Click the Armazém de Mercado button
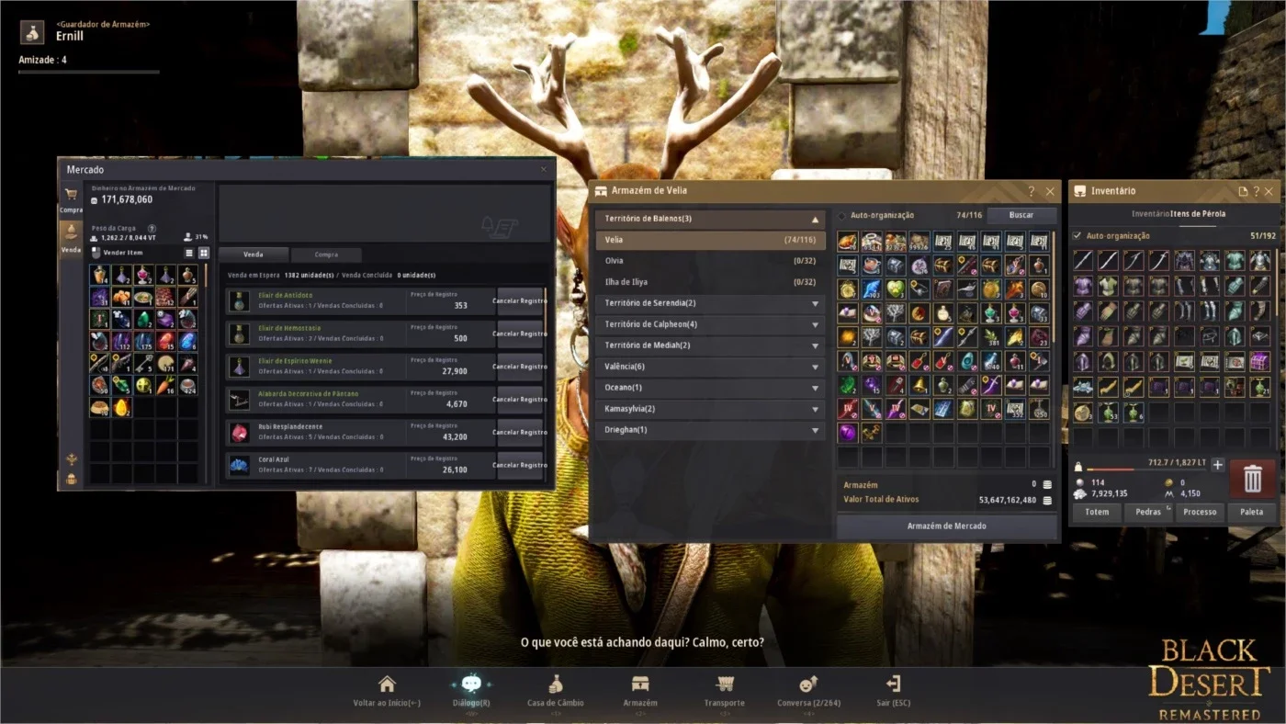 (x=946, y=526)
